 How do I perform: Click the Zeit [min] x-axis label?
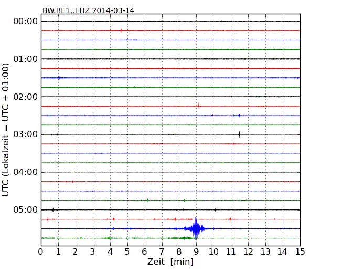coord(170,261)
